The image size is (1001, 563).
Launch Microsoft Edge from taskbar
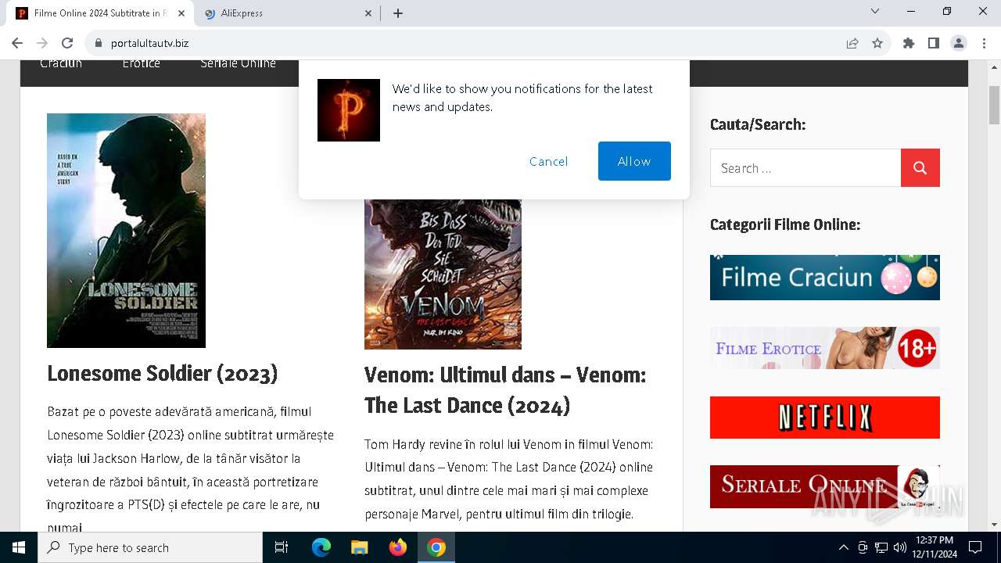click(x=321, y=547)
